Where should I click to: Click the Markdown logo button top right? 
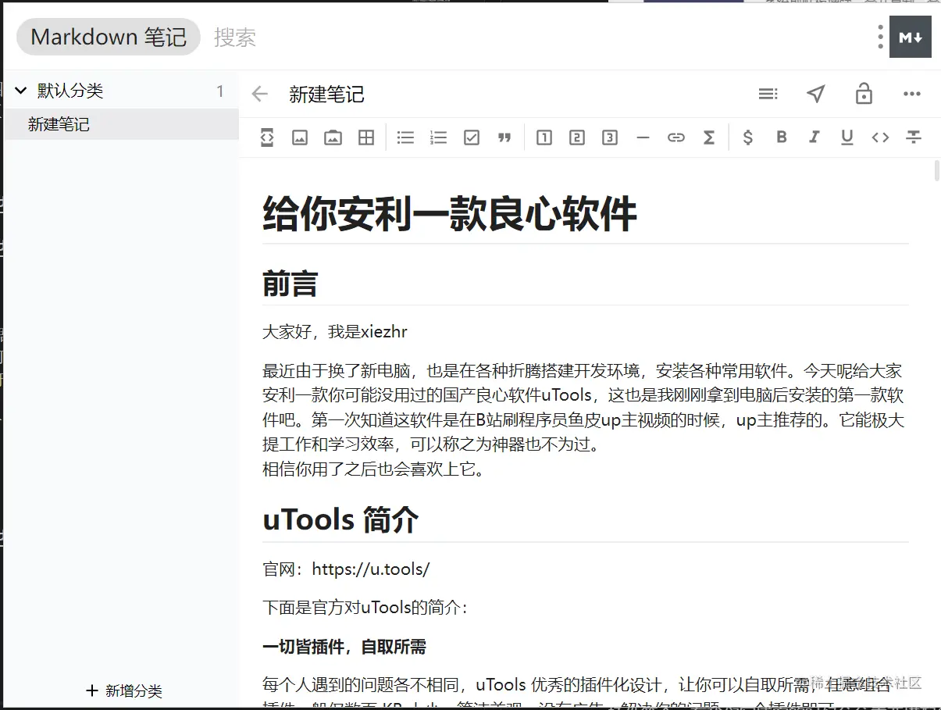tap(911, 37)
